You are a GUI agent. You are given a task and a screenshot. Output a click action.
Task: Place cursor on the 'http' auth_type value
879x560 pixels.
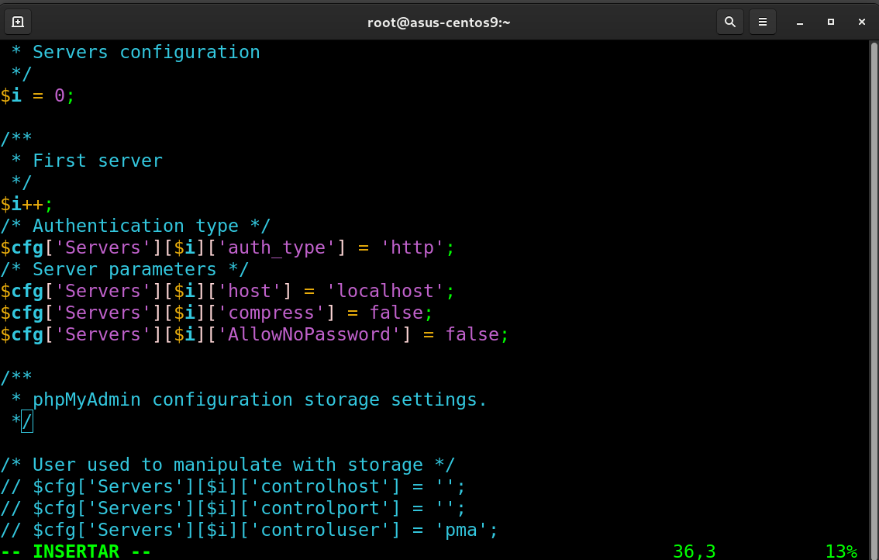(412, 248)
